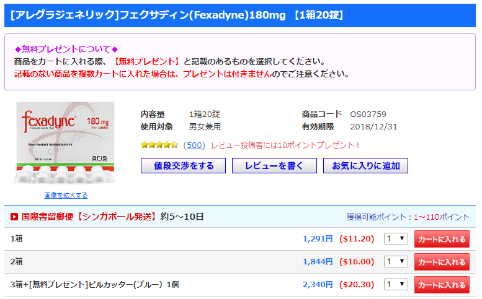
Task: Select the 1,844円 price text
Action: click(x=318, y=262)
